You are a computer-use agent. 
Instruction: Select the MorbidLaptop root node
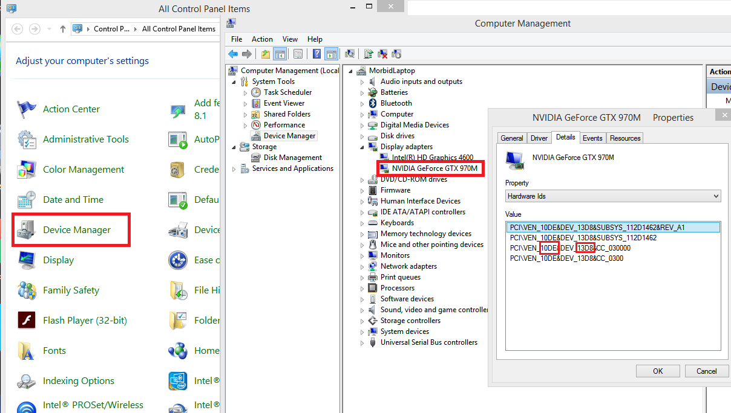coord(392,71)
